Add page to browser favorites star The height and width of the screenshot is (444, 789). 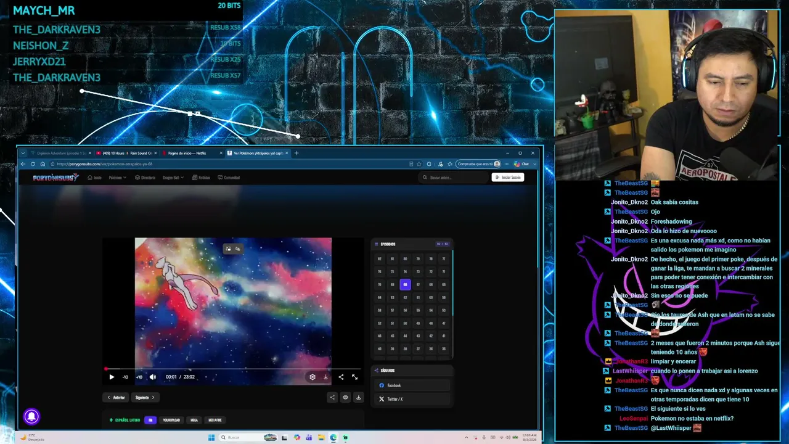click(419, 164)
